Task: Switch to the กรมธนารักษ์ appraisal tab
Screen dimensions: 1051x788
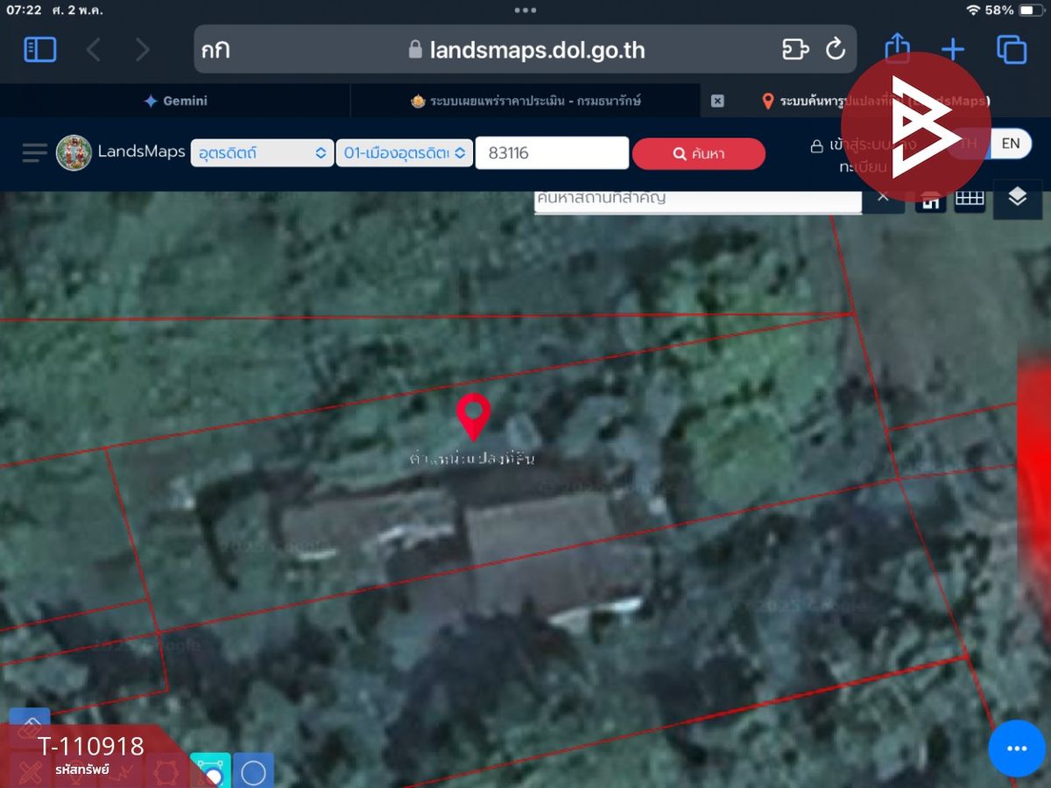Action: tap(525, 101)
